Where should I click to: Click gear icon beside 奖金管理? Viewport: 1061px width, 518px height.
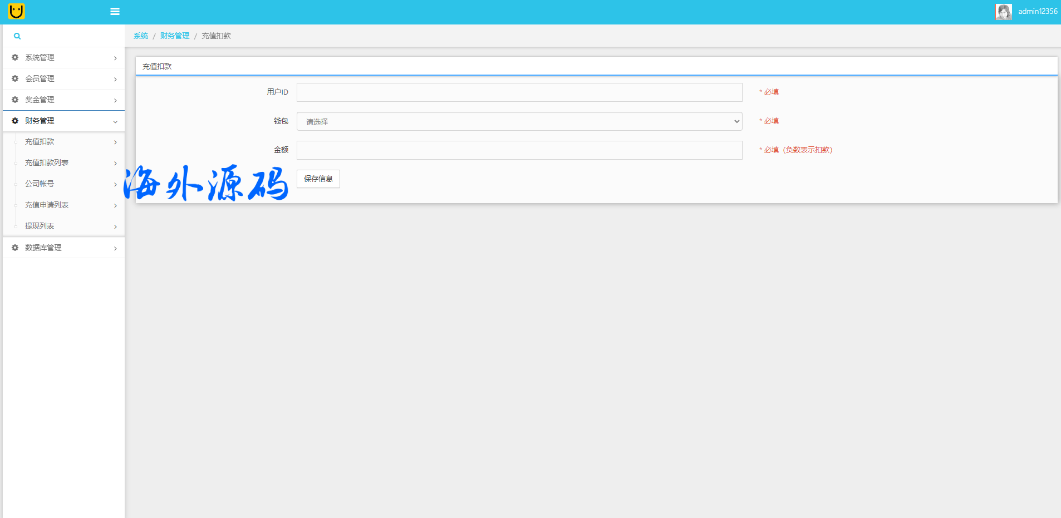click(x=15, y=100)
